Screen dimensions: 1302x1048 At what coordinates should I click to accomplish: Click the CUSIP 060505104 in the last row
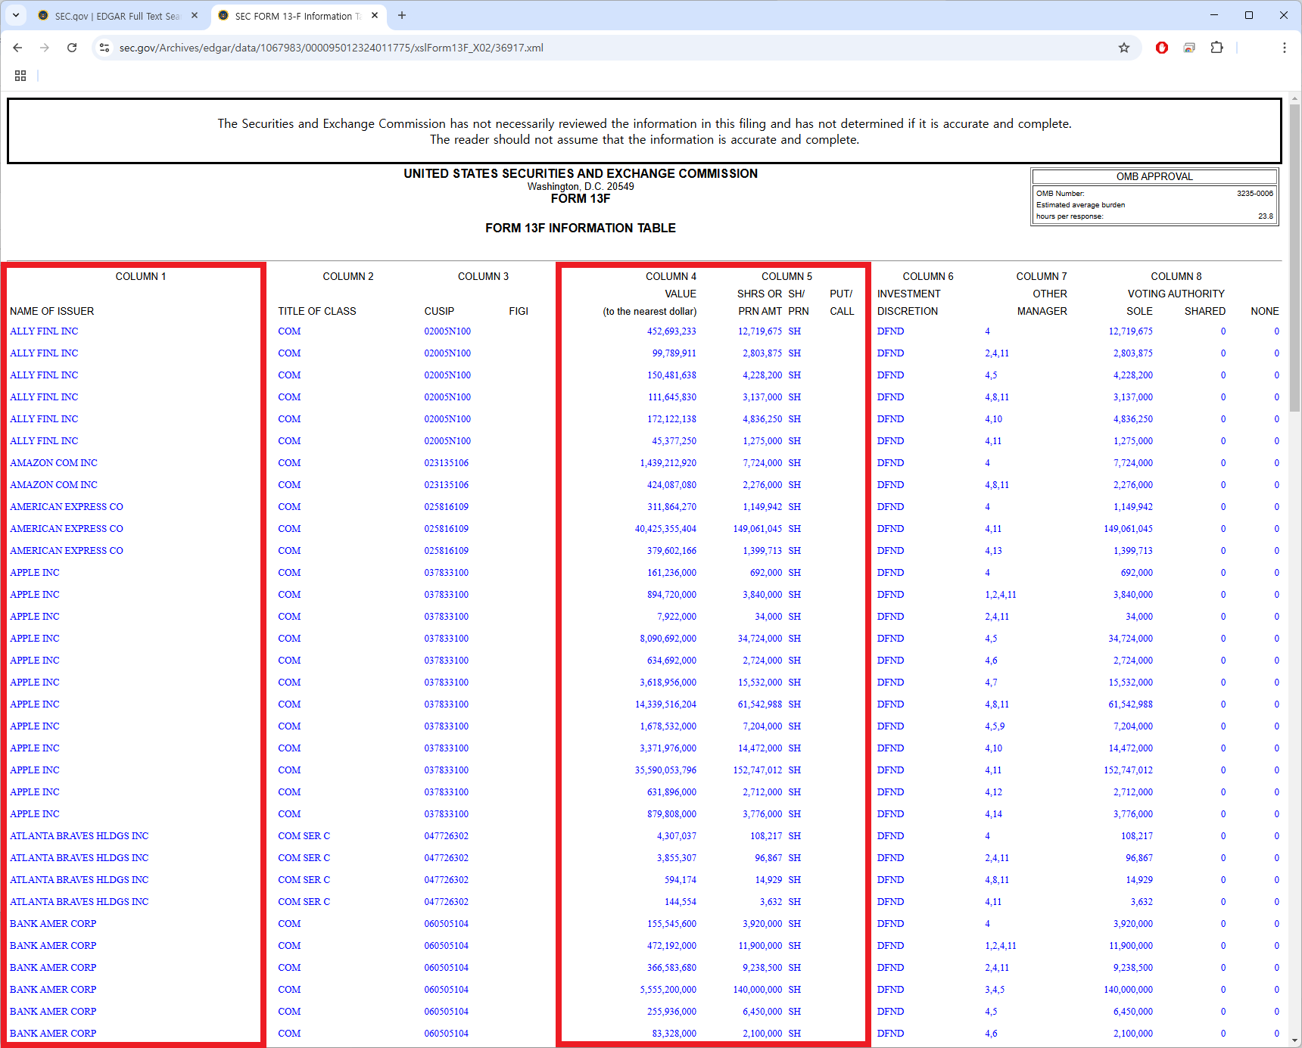pyautogui.click(x=447, y=1034)
